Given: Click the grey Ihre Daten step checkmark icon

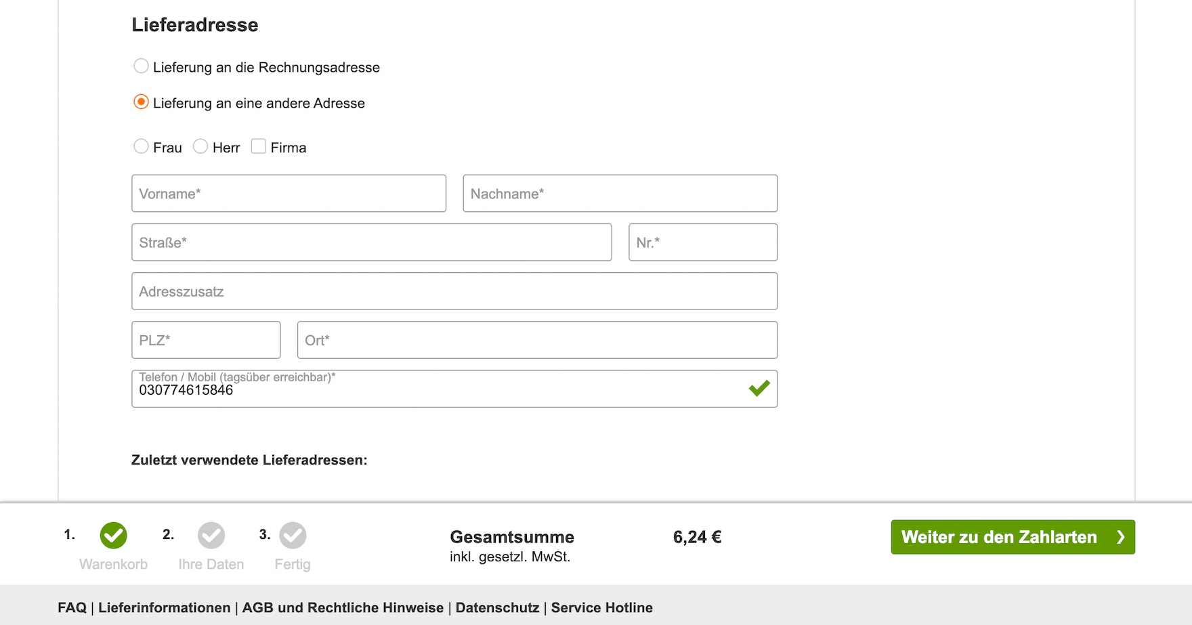Looking at the screenshot, I should (x=211, y=536).
